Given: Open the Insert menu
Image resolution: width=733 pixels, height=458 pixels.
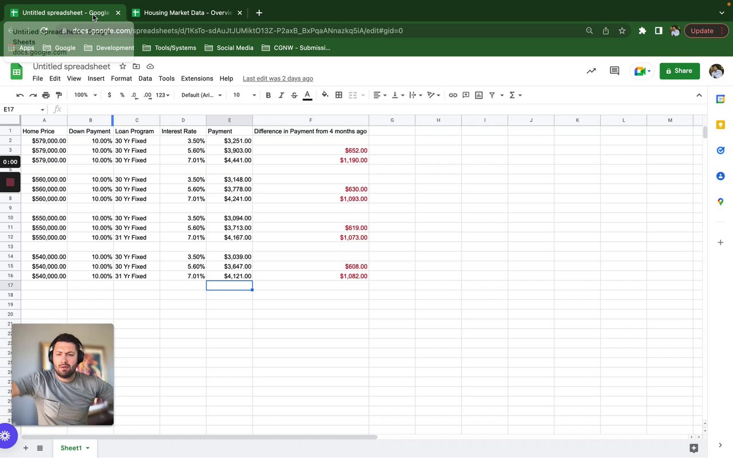Looking at the screenshot, I should (96, 78).
